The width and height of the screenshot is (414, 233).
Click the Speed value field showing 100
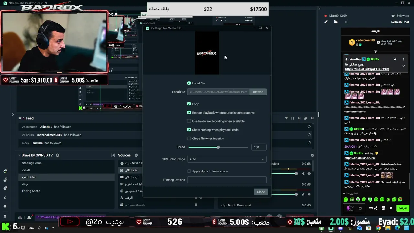[258, 147]
